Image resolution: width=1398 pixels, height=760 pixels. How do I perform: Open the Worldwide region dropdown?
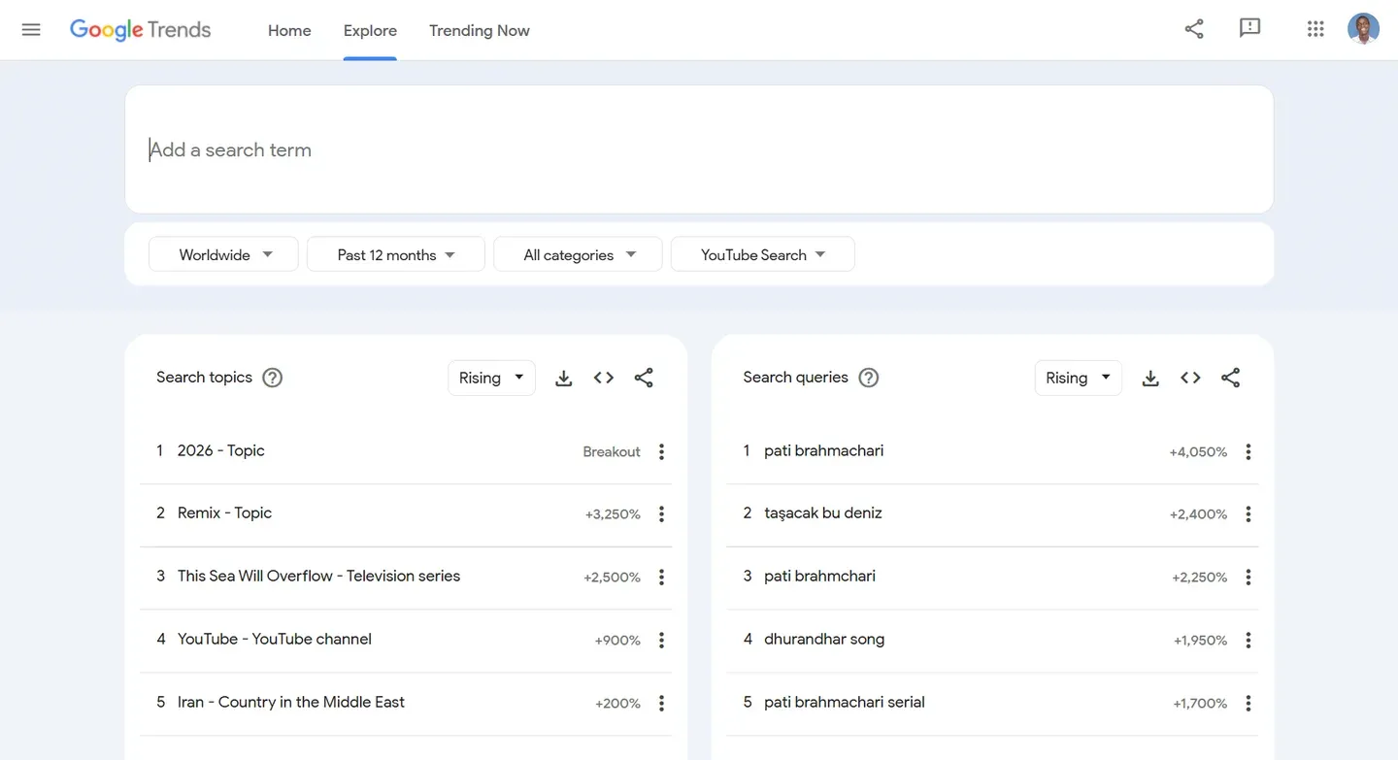223,254
